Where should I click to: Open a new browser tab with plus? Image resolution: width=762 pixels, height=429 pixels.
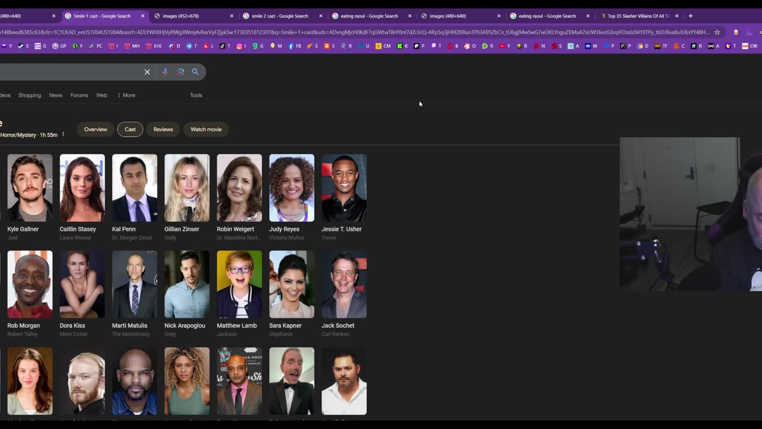[x=691, y=16]
